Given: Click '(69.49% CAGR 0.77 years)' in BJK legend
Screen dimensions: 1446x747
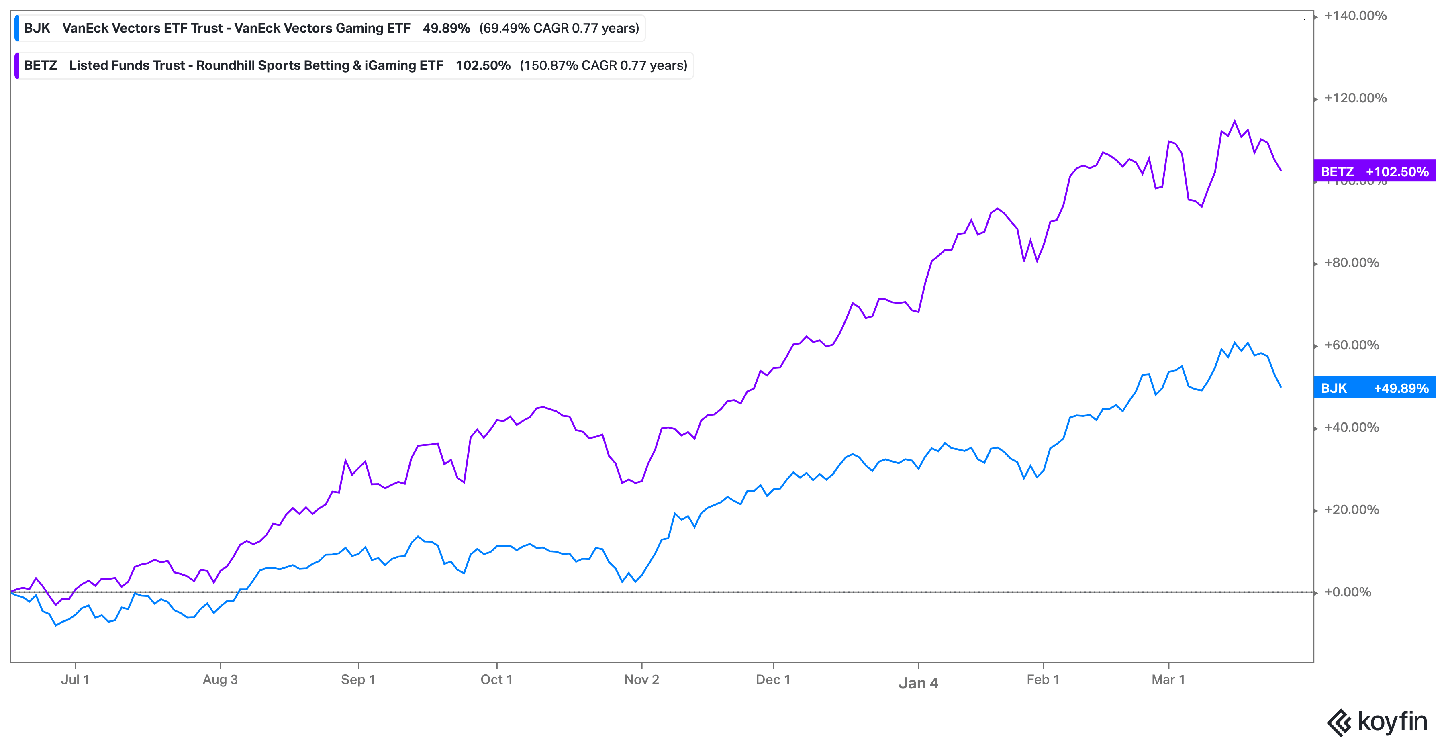Looking at the screenshot, I should coord(559,28).
